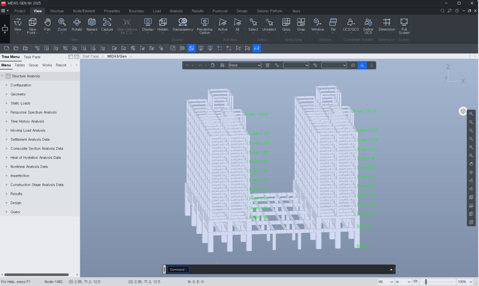
Task: Click the Works tab in the tree menu
Action: pos(47,65)
